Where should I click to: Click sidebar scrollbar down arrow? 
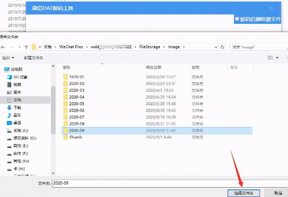[53, 173]
